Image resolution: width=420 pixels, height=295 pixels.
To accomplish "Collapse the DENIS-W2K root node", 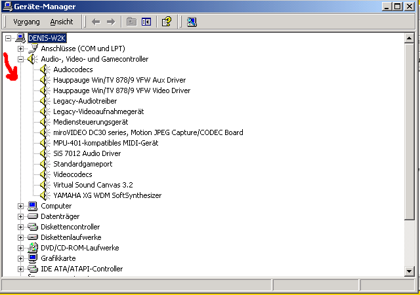I will pos(9,38).
